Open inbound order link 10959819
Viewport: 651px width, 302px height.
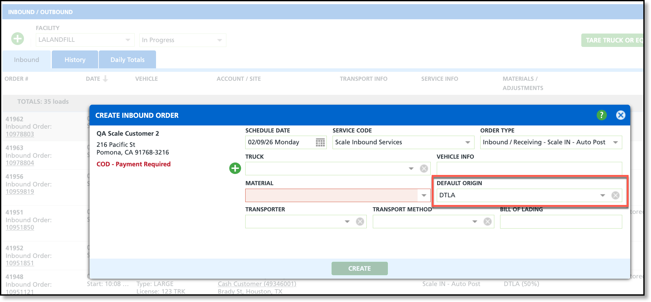tap(20, 192)
